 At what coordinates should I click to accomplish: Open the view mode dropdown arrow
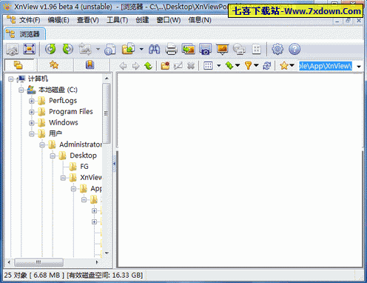tap(218, 66)
